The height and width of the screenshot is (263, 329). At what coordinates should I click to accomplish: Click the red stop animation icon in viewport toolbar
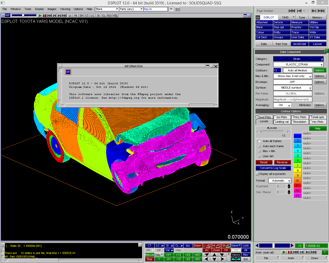[45, 15]
